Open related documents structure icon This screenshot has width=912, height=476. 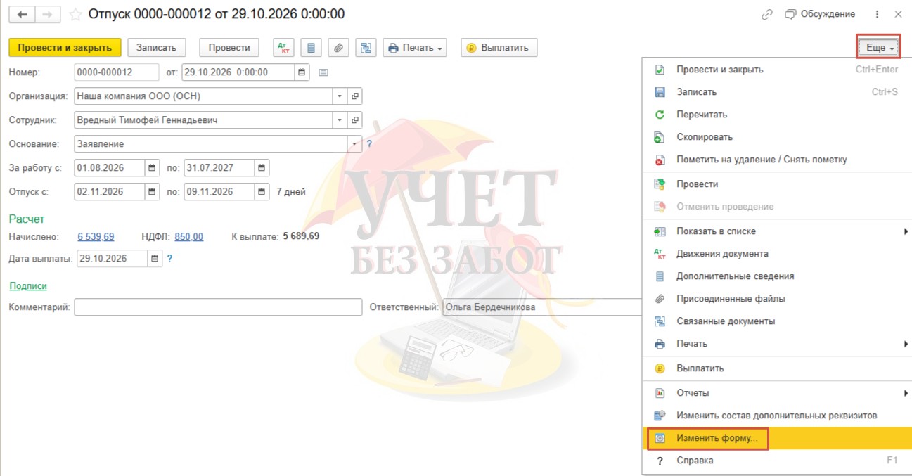pyautogui.click(x=366, y=48)
